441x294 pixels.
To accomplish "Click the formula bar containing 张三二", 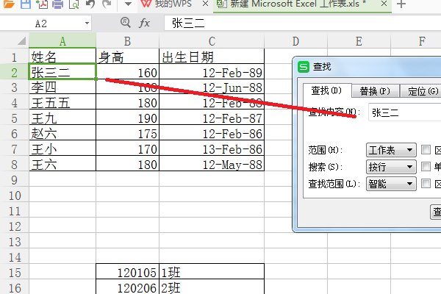I will point(302,23).
